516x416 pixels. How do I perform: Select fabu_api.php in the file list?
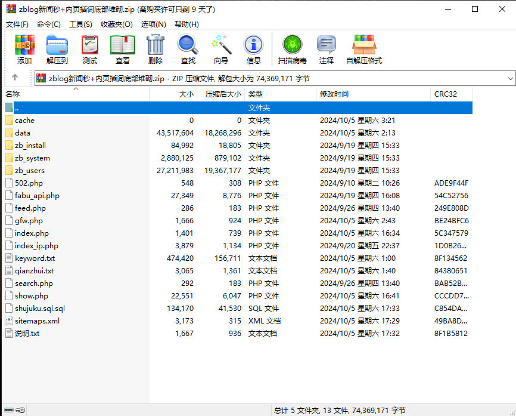pyautogui.click(x=37, y=196)
